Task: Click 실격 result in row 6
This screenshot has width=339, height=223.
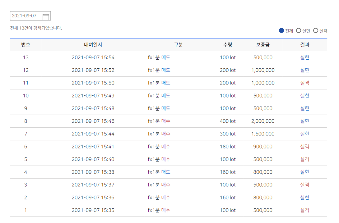Action: [305, 147]
